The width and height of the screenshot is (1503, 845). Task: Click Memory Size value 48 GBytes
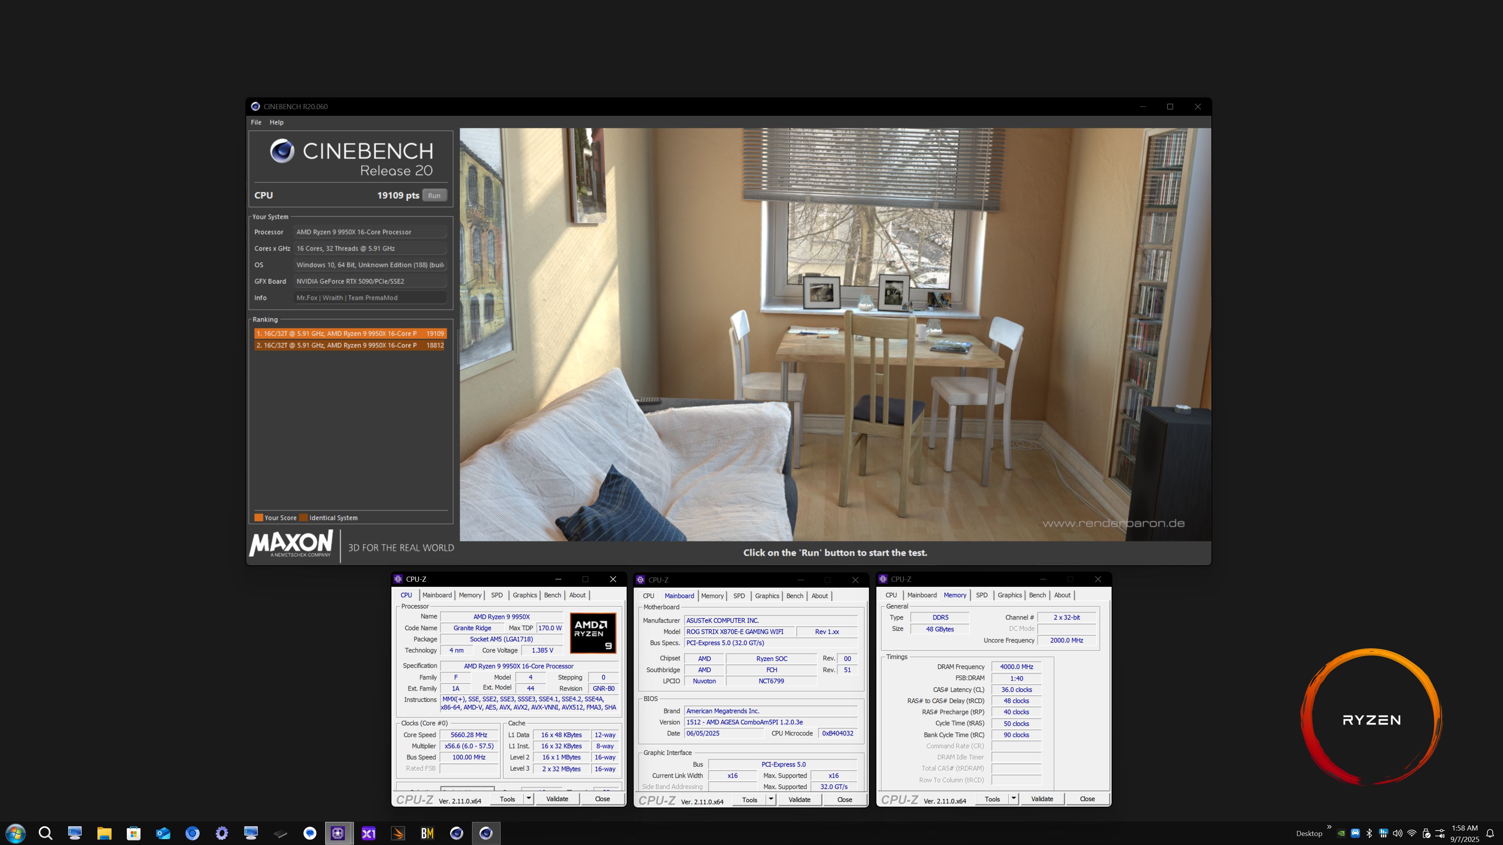point(940,629)
